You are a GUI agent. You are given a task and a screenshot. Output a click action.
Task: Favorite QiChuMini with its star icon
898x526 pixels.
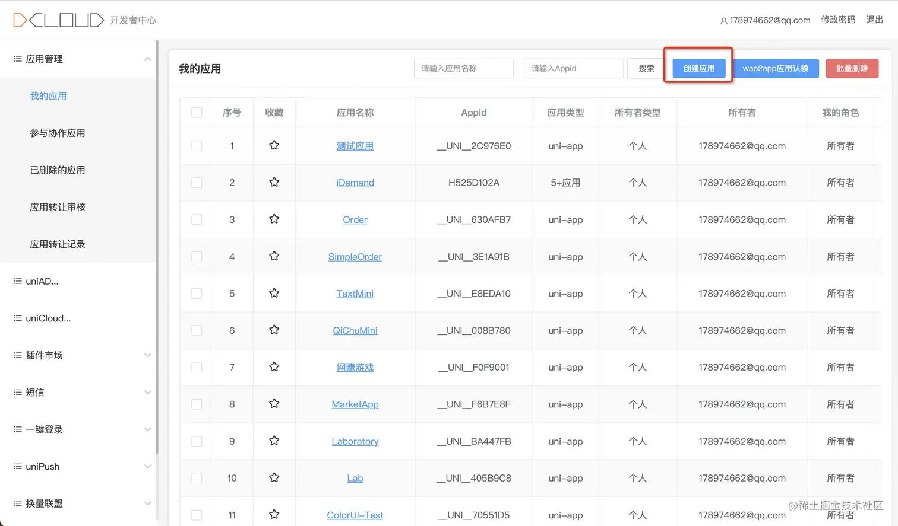274,330
